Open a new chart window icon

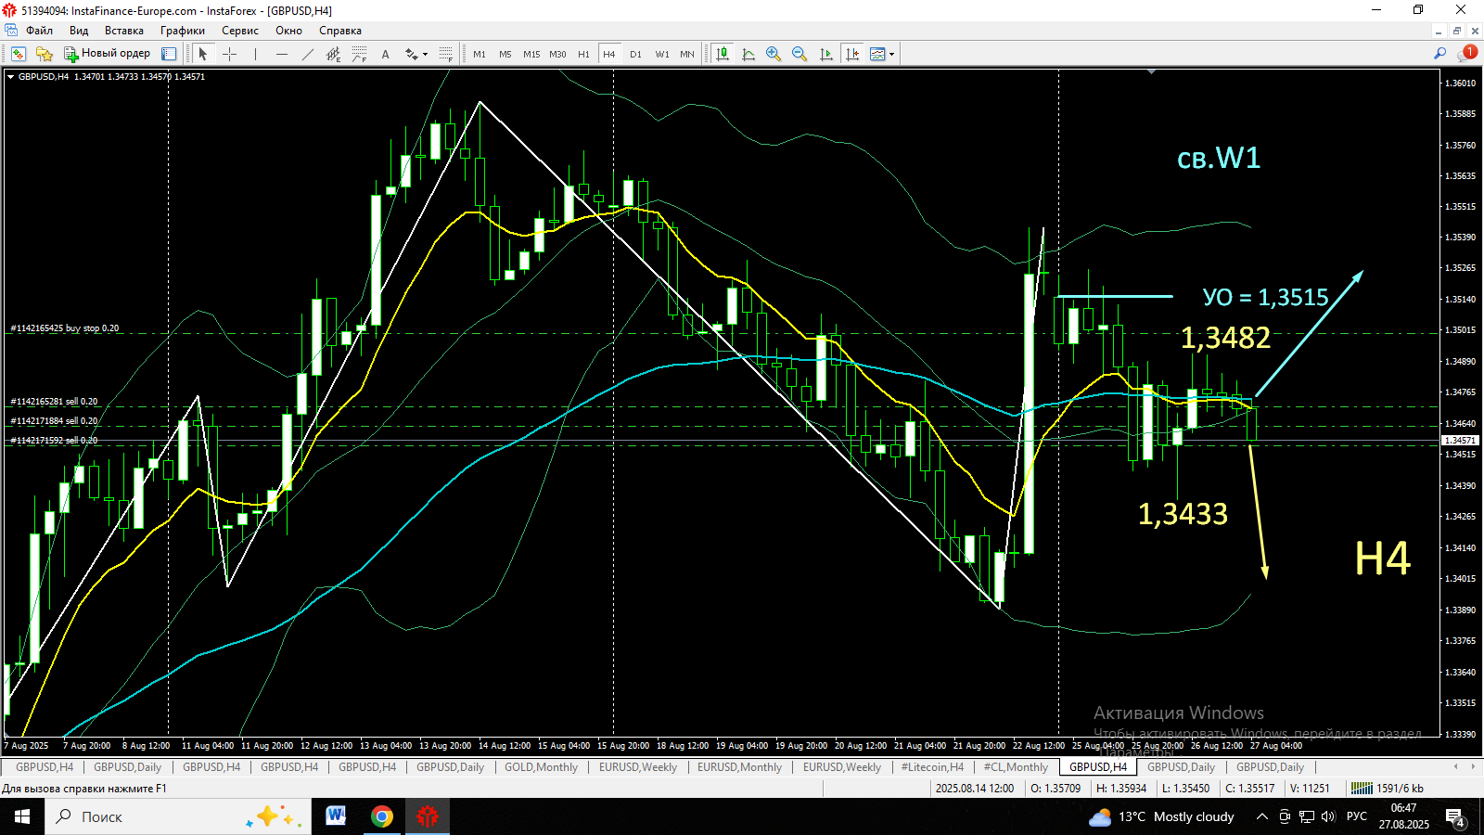[18, 54]
